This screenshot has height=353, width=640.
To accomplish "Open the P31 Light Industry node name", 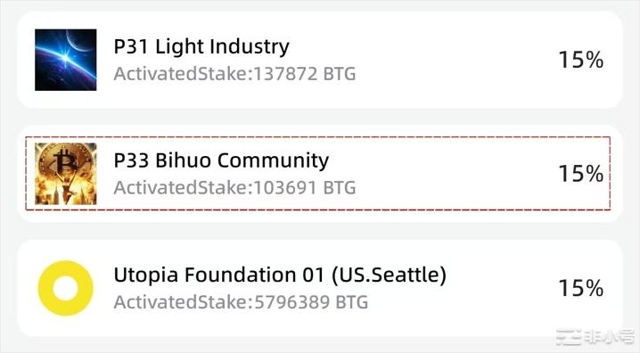I will pos(201,46).
